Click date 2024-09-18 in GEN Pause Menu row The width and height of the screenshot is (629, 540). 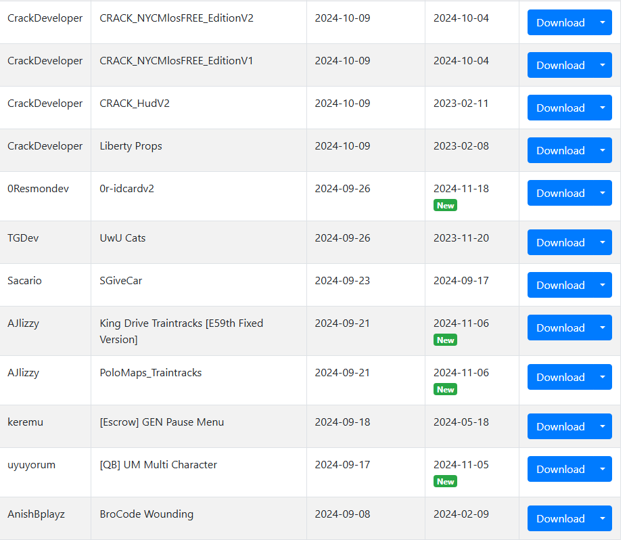[x=343, y=422]
